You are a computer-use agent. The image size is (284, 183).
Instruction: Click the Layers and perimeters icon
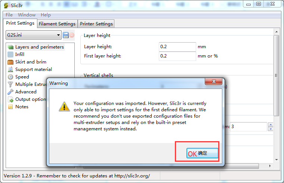pyautogui.click(x=11, y=47)
